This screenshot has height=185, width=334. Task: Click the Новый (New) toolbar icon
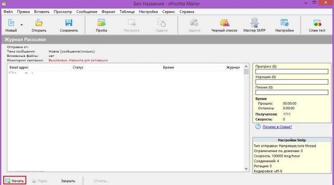(11, 23)
